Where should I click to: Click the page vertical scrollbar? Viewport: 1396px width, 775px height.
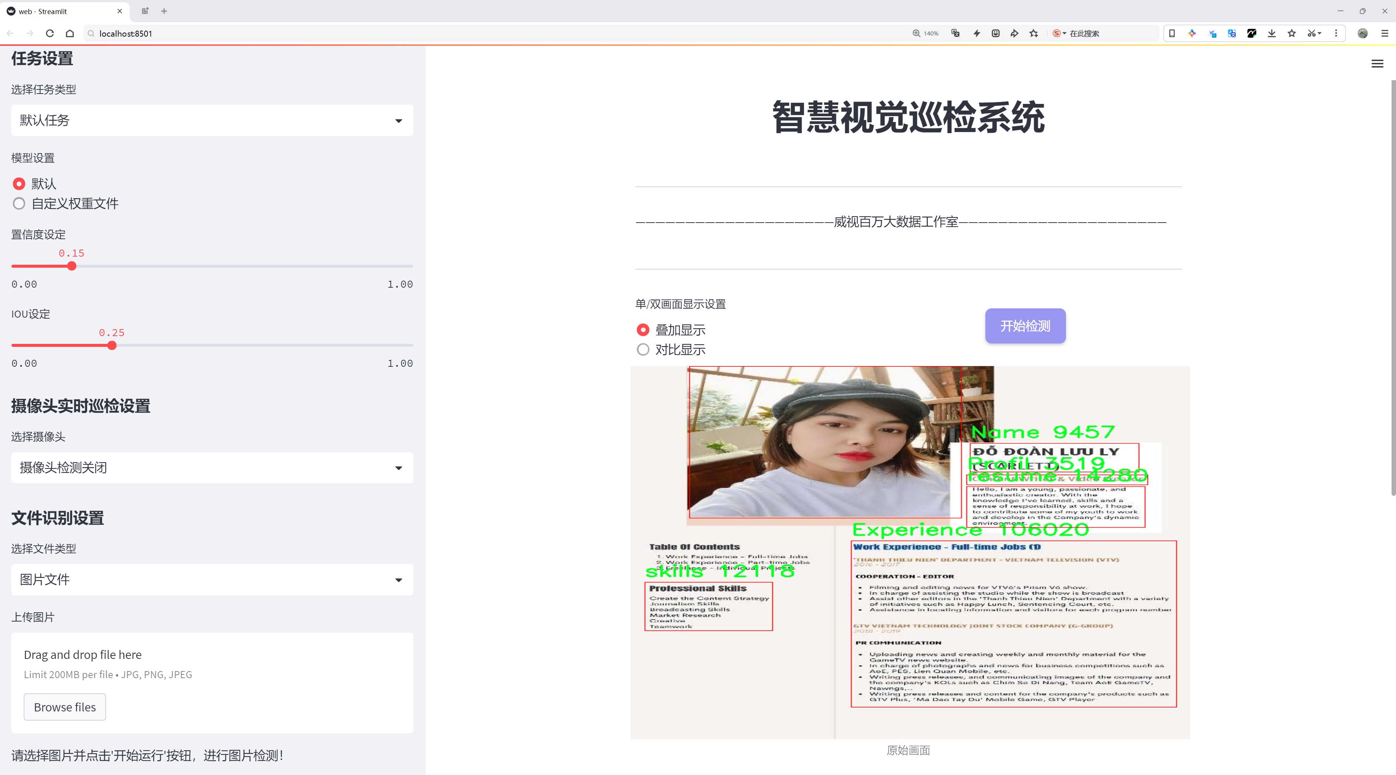tap(1393, 287)
